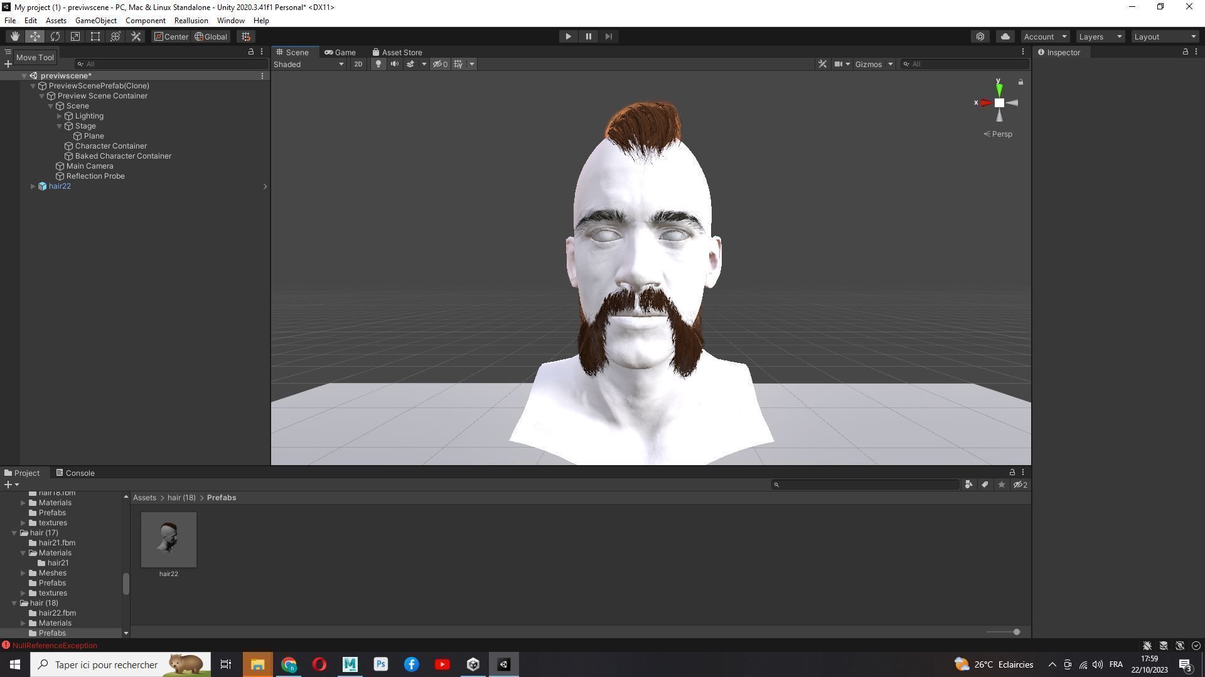Open Unity Collaborate icon

(x=980, y=36)
